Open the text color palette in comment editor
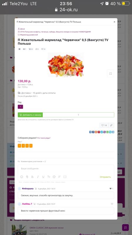This screenshot has height=235, width=132. coord(54,177)
